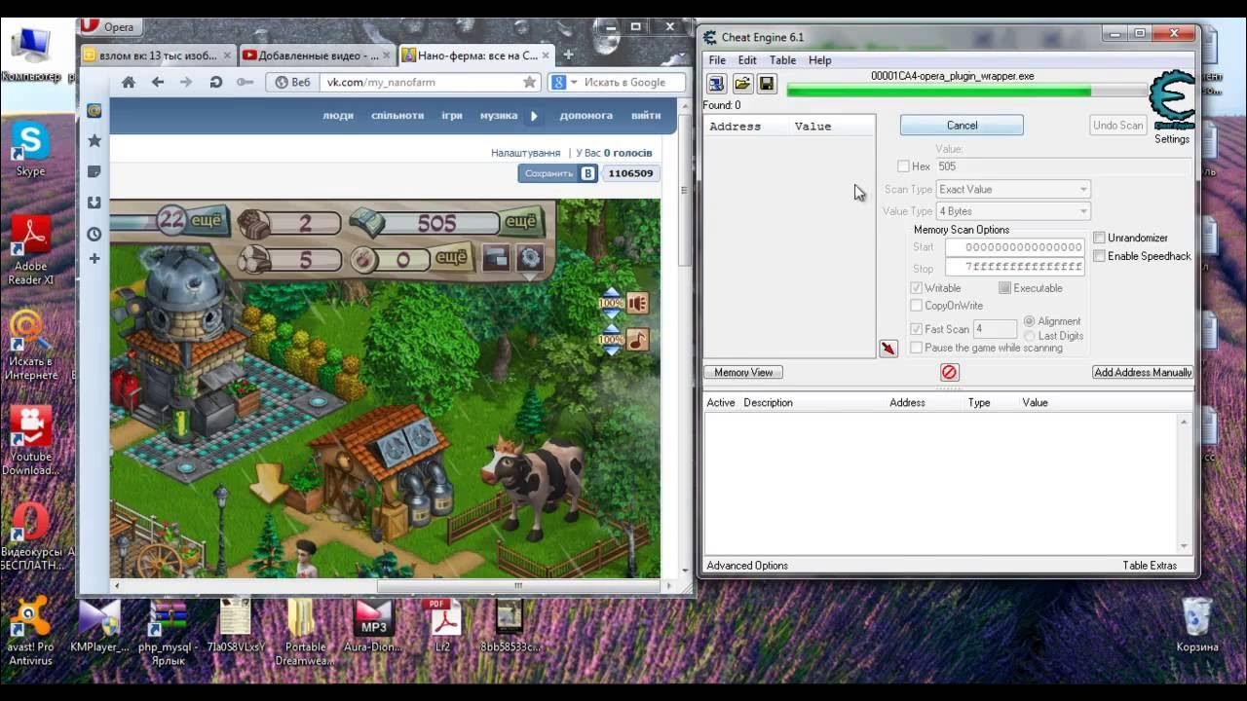Click Opera forward arrow
Image resolution: width=1247 pixels, height=701 pixels.
pos(186,83)
